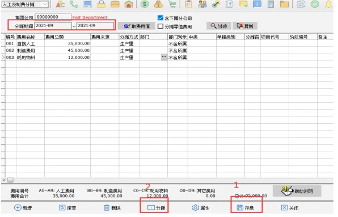Open the clipboard toolbar icon
Screen dimensions: 338x217
[x=189, y=4]
